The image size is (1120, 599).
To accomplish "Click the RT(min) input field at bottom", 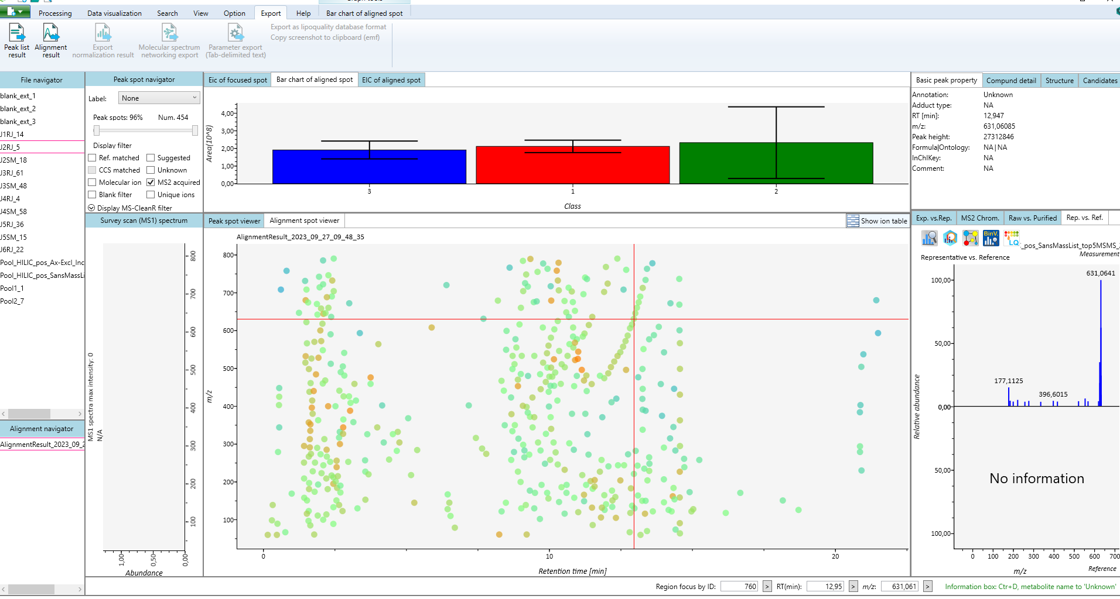I will coord(826,586).
